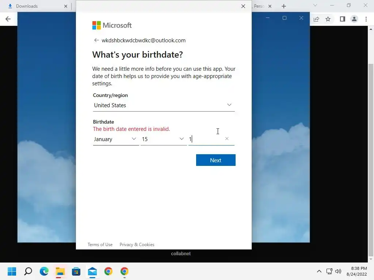
Task: Close the partially hidden Perso browser tab
Action: 270,6
